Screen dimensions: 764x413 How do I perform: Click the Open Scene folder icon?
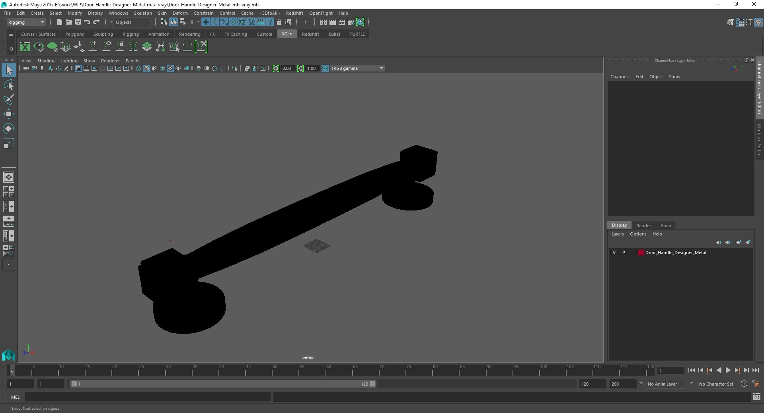(x=68, y=22)
